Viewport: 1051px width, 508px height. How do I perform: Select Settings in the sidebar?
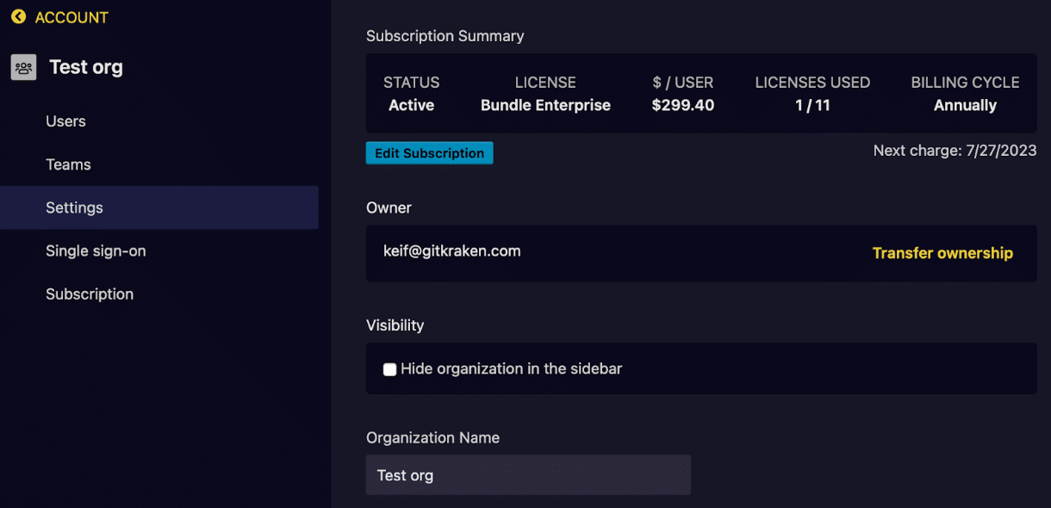click(x=74, y=208)
